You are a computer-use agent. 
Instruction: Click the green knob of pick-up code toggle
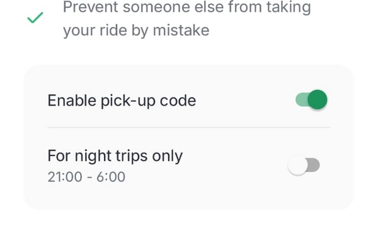point(318,99)
